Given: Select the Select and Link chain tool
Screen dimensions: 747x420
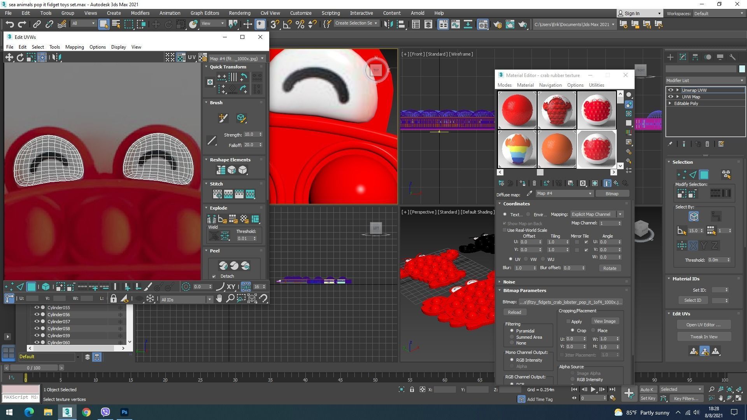Looking at the screenshot, I should [37, 24].
